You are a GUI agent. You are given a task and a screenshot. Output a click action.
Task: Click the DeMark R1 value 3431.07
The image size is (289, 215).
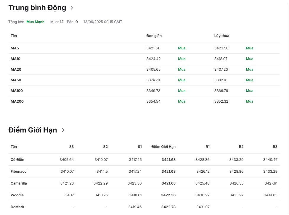(x=203, y=207)
